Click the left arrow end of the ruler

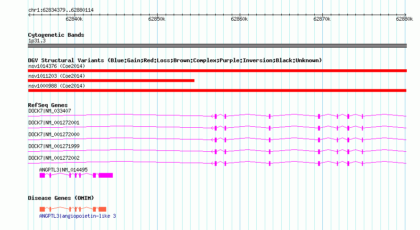(30, 15)
